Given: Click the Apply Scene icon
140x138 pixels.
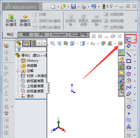Looking at the screenshot, I should (110, 43).
